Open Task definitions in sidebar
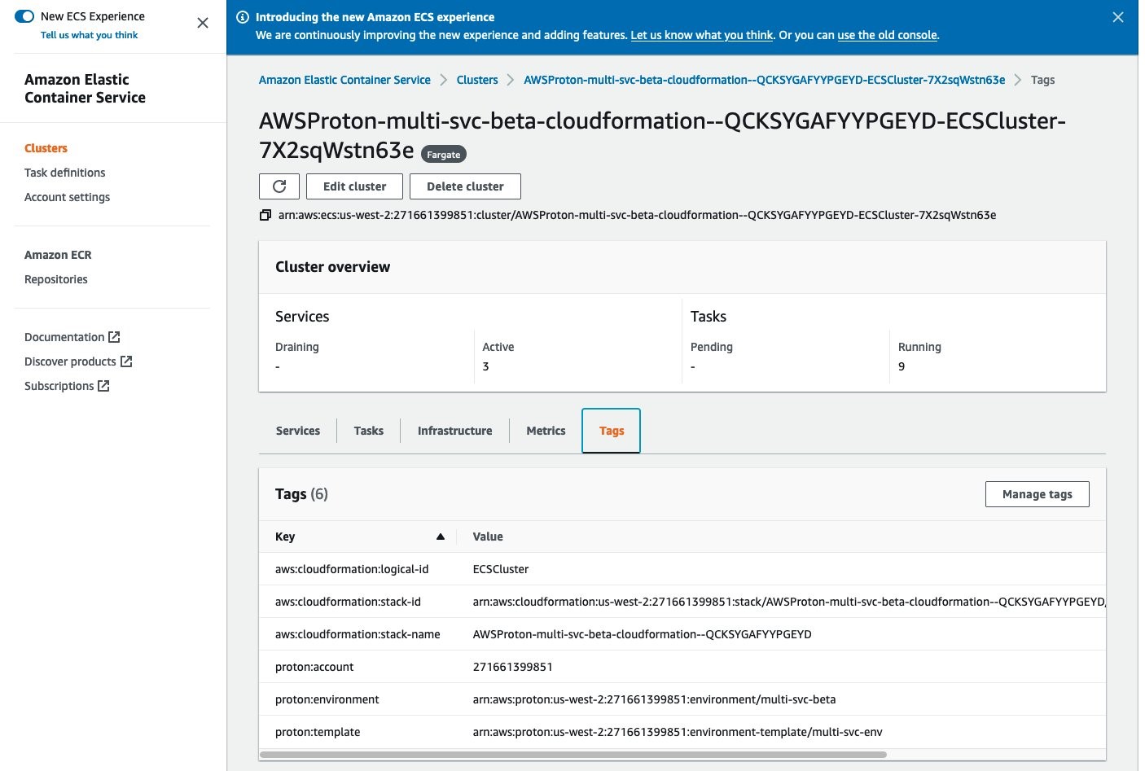 pos(65,173)
